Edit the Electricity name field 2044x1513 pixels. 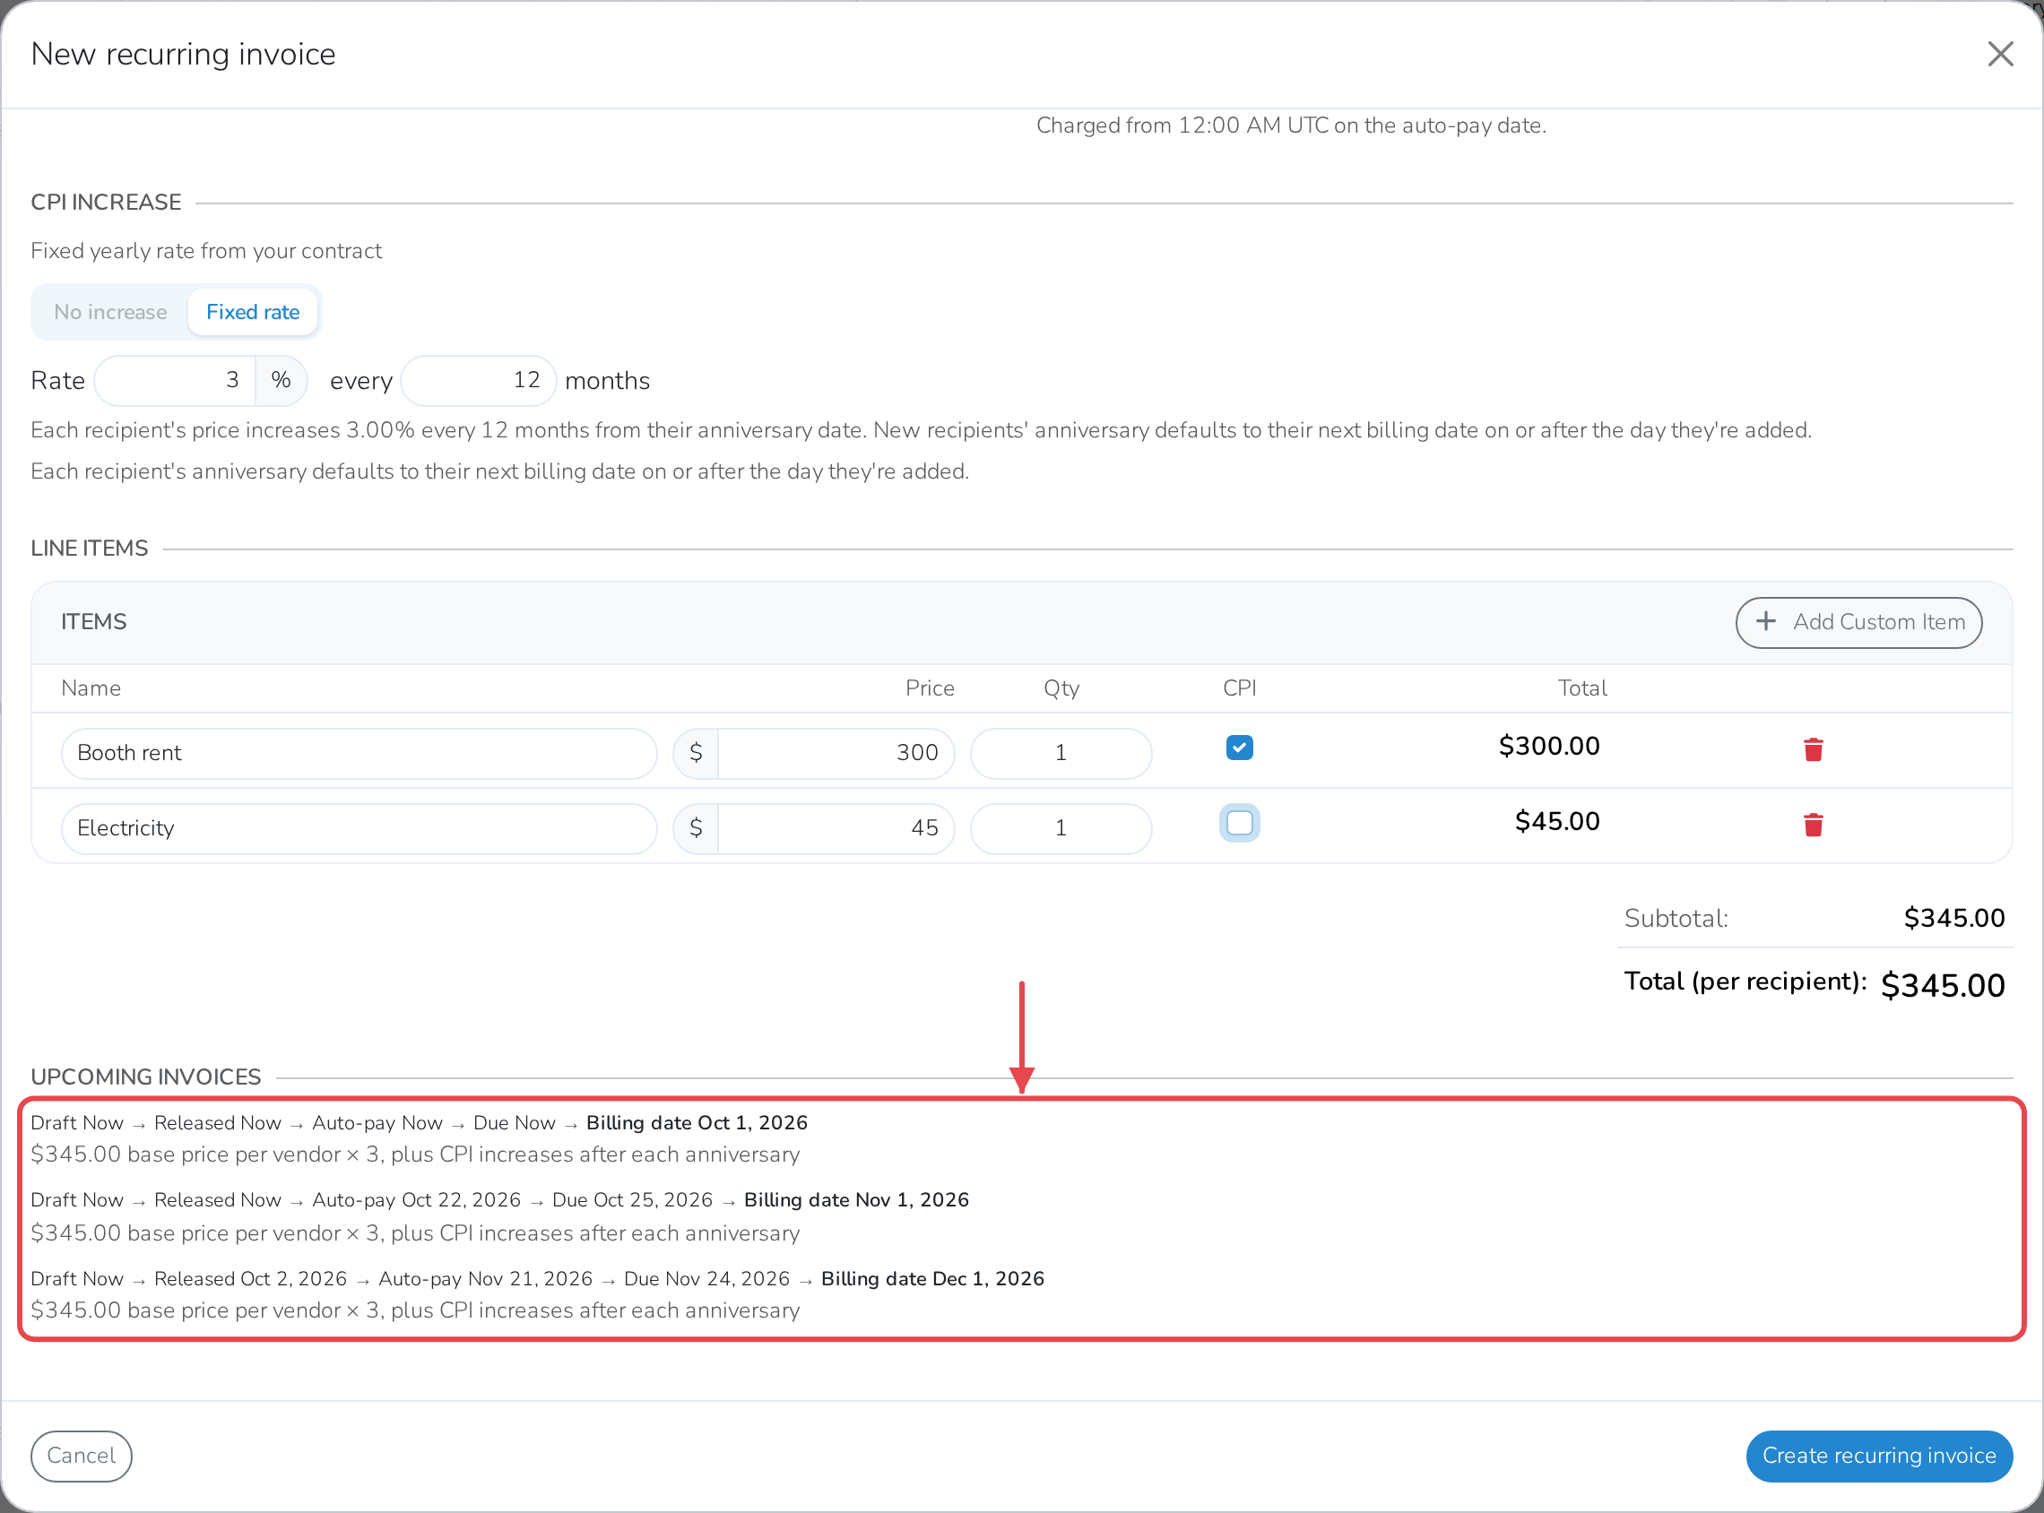click(359, 828)
